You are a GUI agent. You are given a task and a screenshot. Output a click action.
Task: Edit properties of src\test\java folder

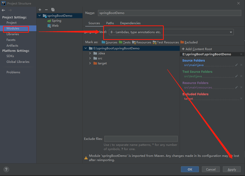237,76
